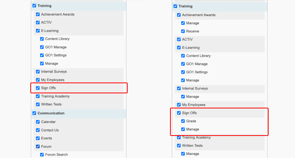
Task: Disable Calendar permission checkbox
Action: [38, 122]
